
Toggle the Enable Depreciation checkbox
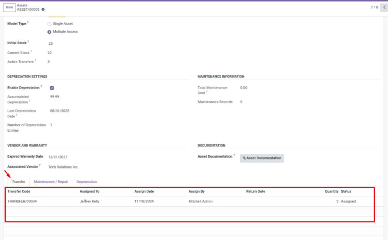click(x=52, y=88)
